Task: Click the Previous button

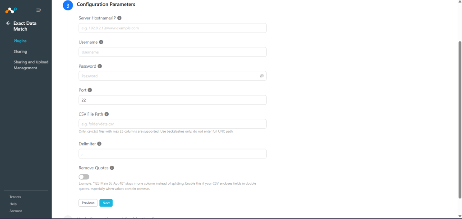Action: 88,203
